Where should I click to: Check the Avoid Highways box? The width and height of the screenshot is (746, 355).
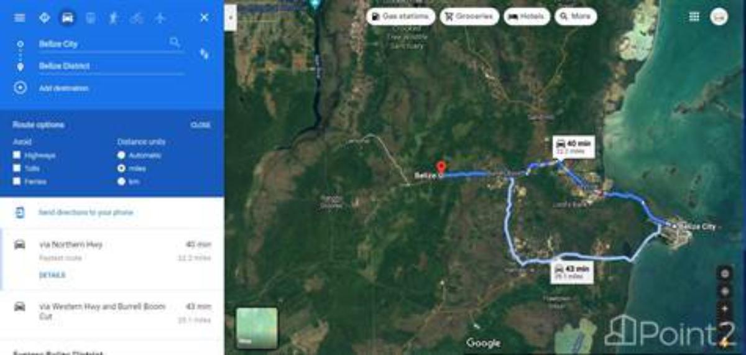click(17, 155)
